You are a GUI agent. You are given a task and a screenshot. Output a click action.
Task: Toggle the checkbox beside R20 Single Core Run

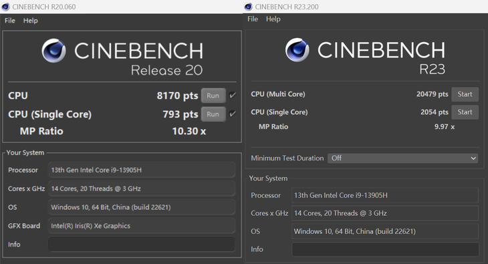233,114
